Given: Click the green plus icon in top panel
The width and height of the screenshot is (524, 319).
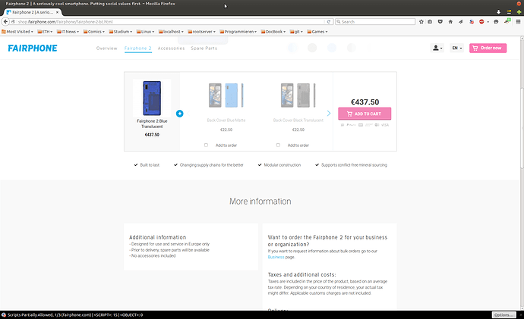Looking at the screenshot, I should click(519, 11).
